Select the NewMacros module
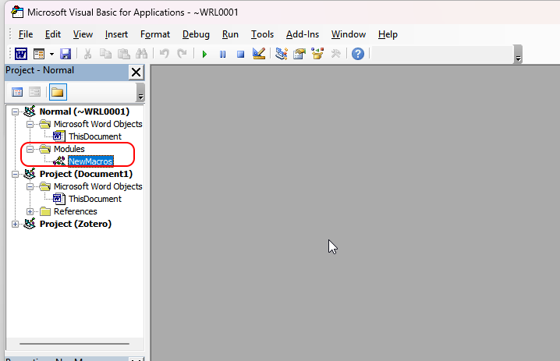560x361 pixels. pyautogui.click(x=90, y=161)
